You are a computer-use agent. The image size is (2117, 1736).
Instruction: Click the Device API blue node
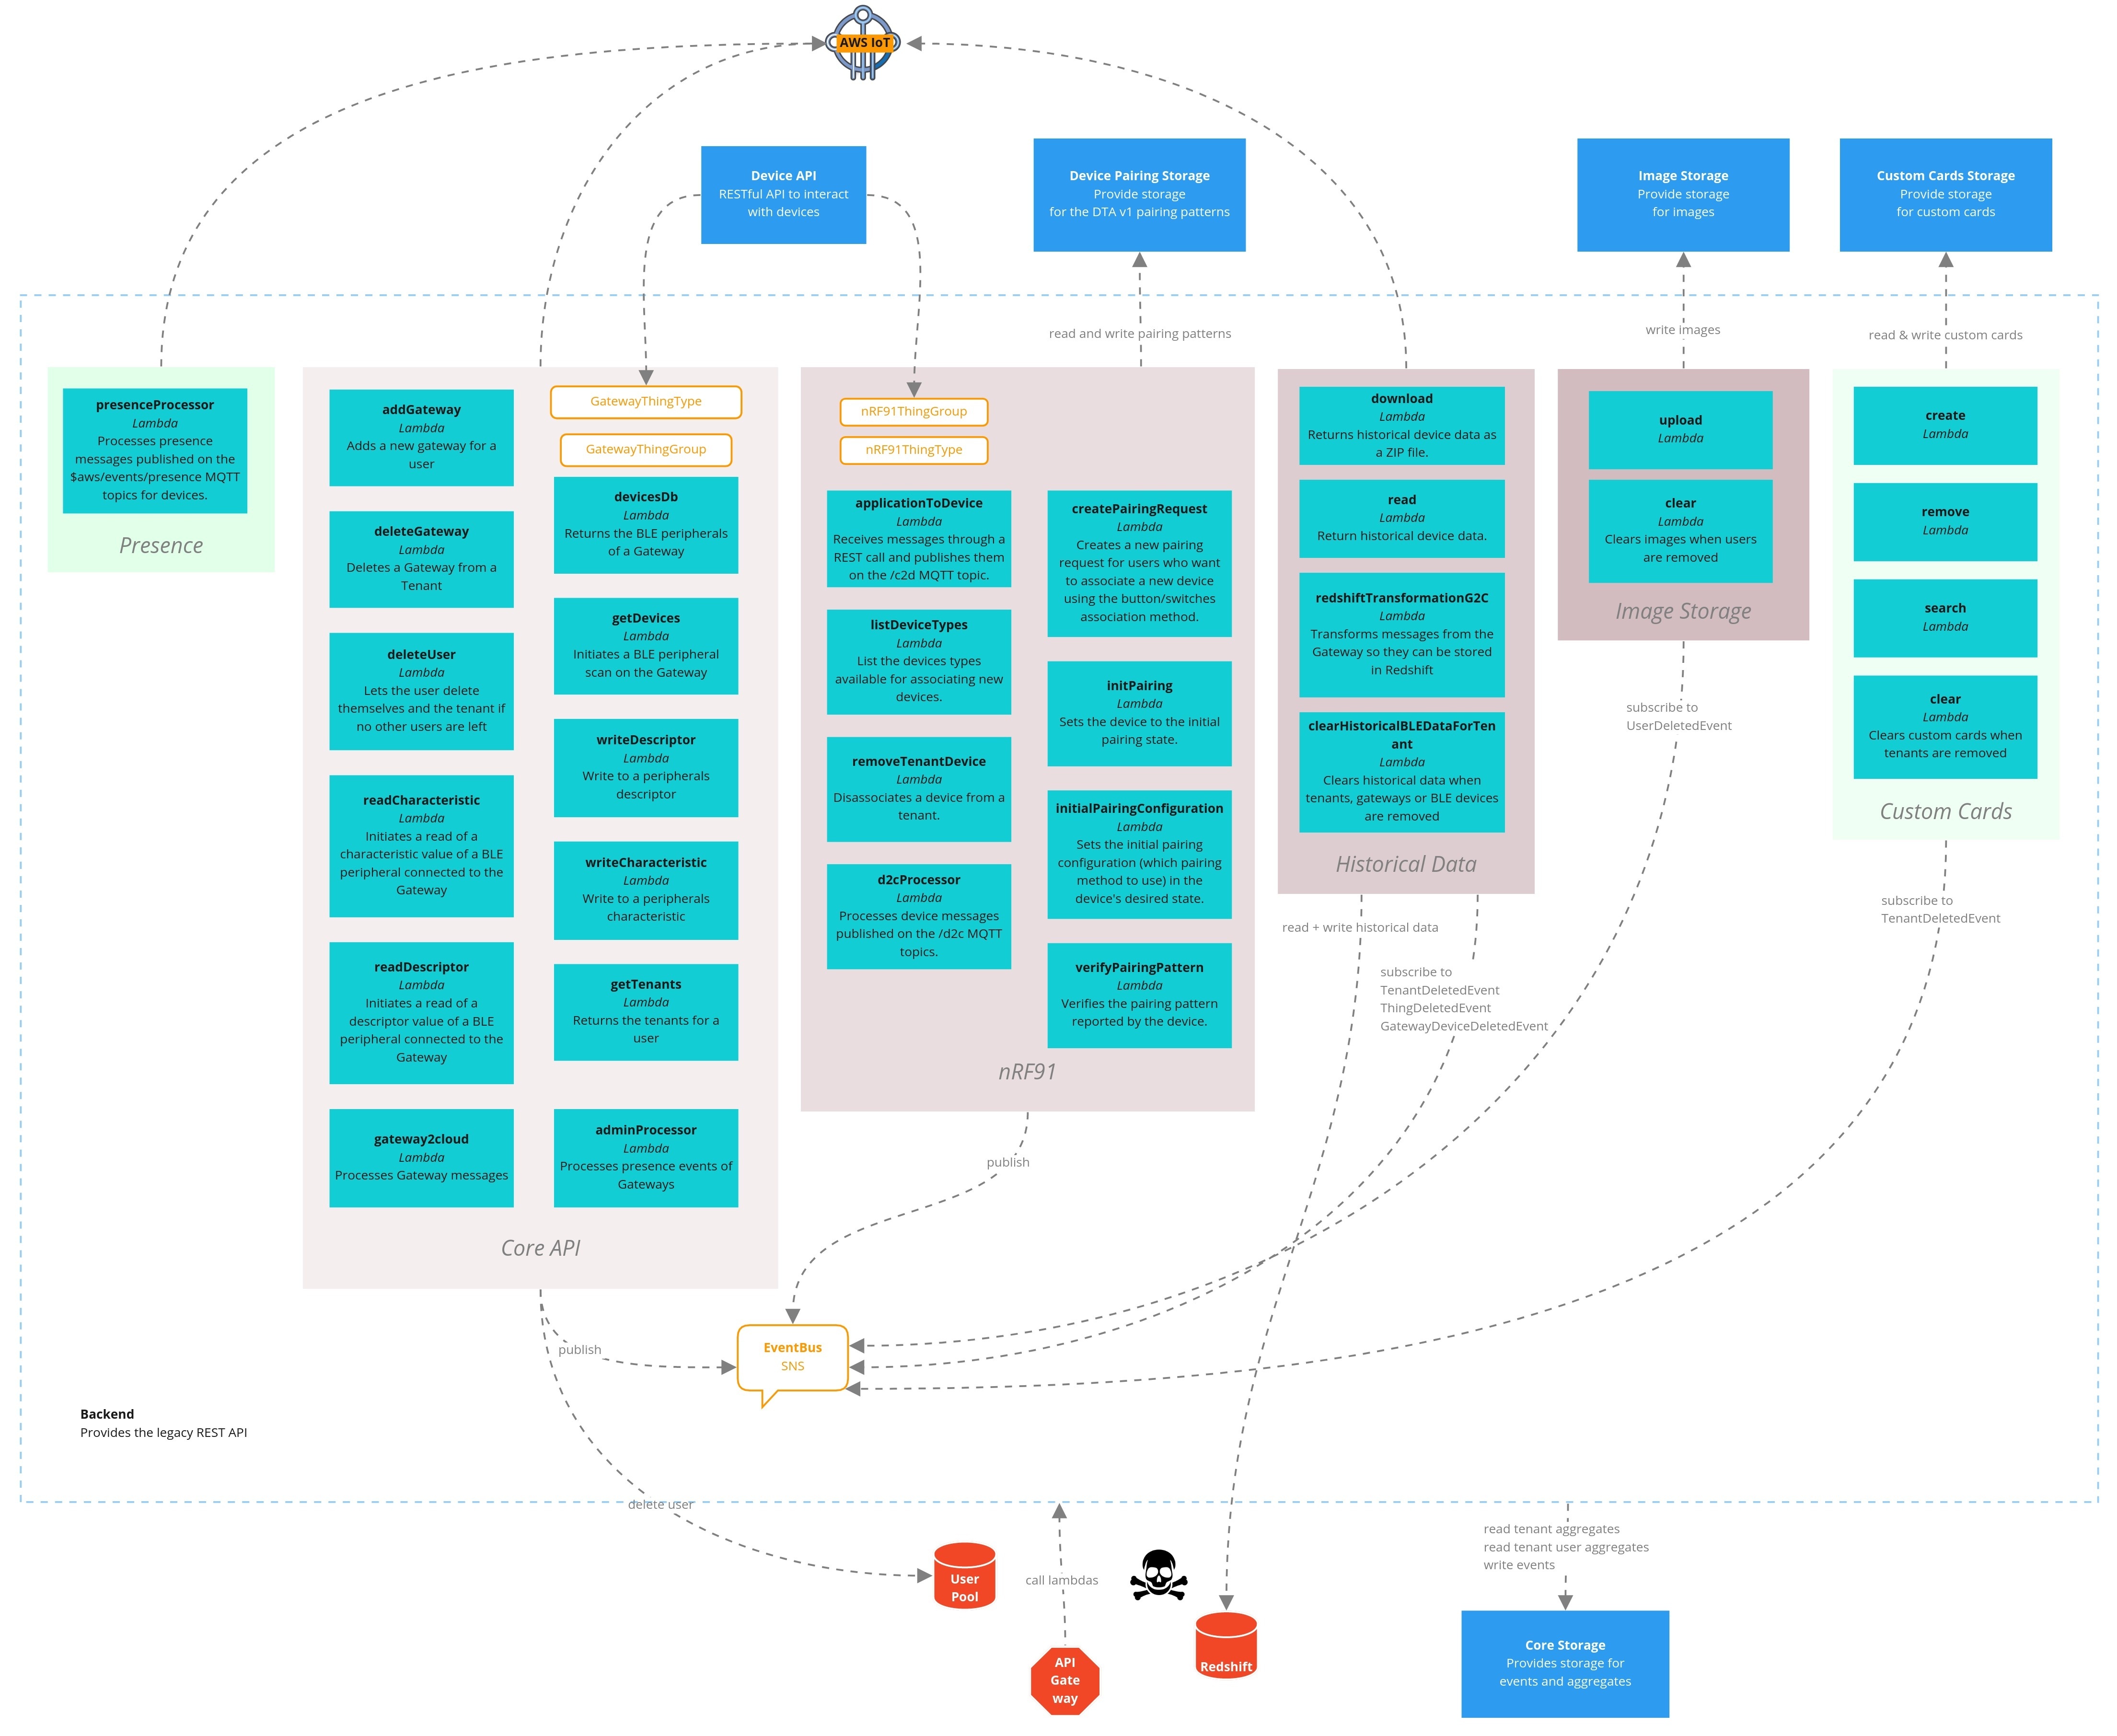784,194
